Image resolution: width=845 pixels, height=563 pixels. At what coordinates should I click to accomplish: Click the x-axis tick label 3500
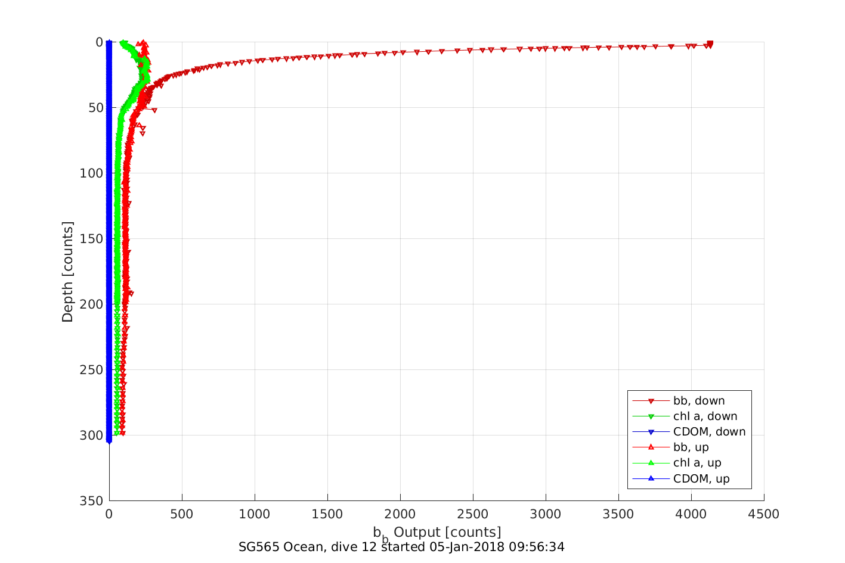618,514
